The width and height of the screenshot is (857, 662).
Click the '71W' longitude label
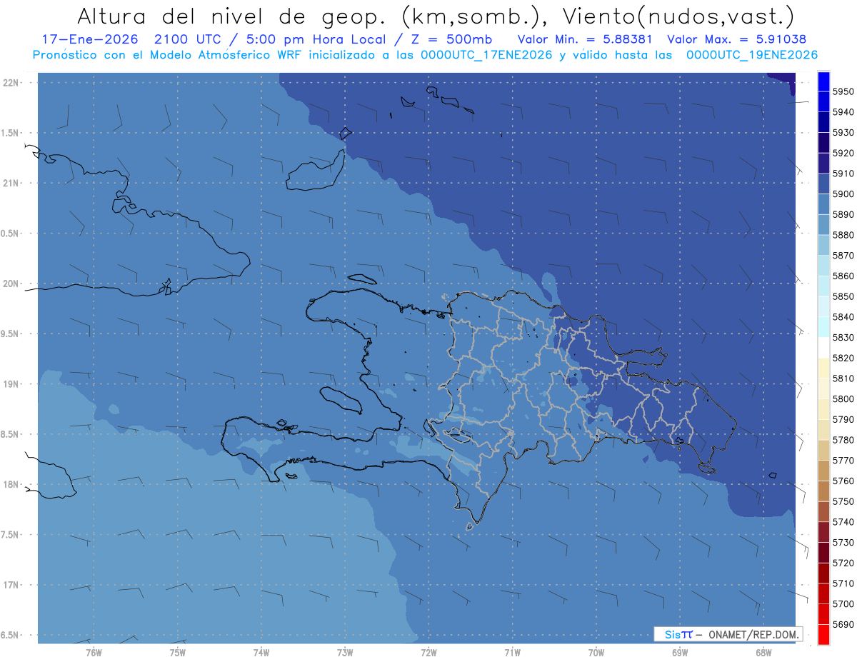(x=512, y=653)
